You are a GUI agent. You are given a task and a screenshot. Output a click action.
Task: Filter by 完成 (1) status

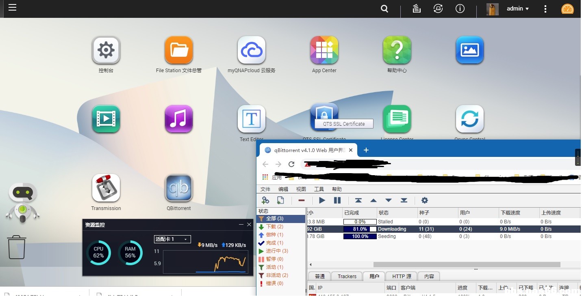point(281,243)
